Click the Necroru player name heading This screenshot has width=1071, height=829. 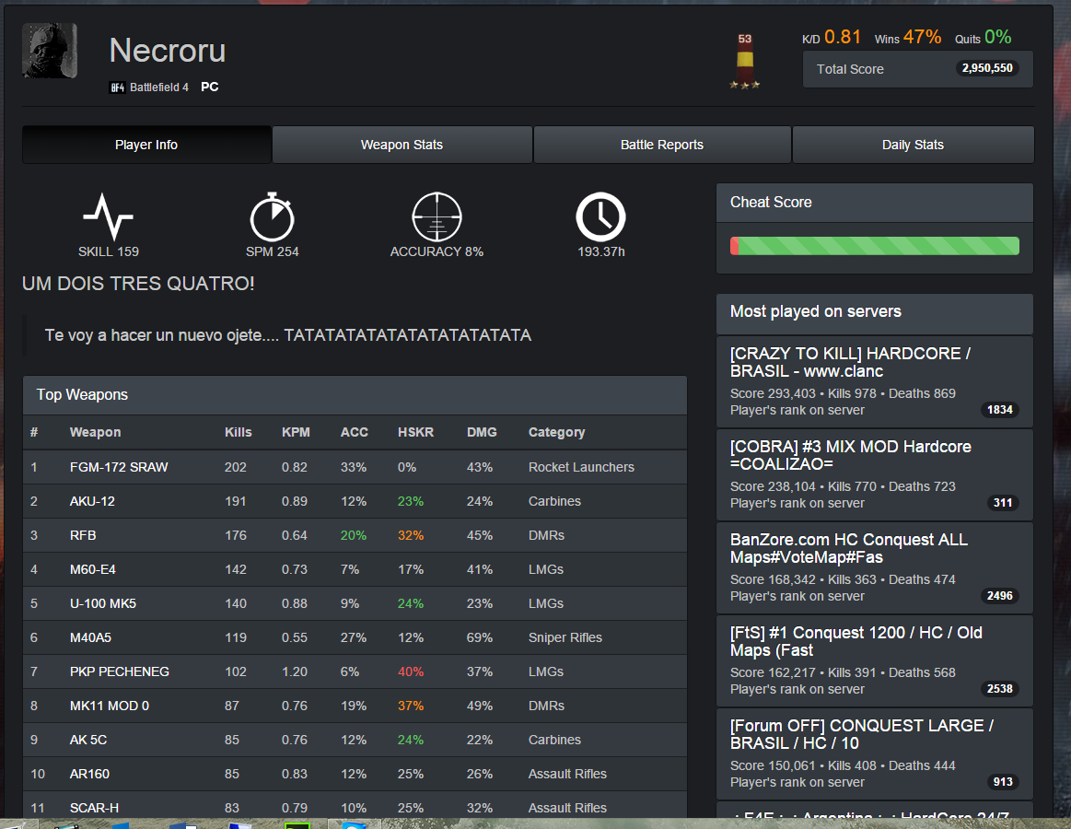pos(168,50)
